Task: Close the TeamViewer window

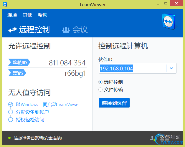Action: [176, 3]
